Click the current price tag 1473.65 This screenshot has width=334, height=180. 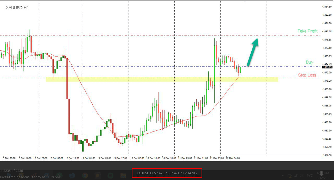click(327, 67)
